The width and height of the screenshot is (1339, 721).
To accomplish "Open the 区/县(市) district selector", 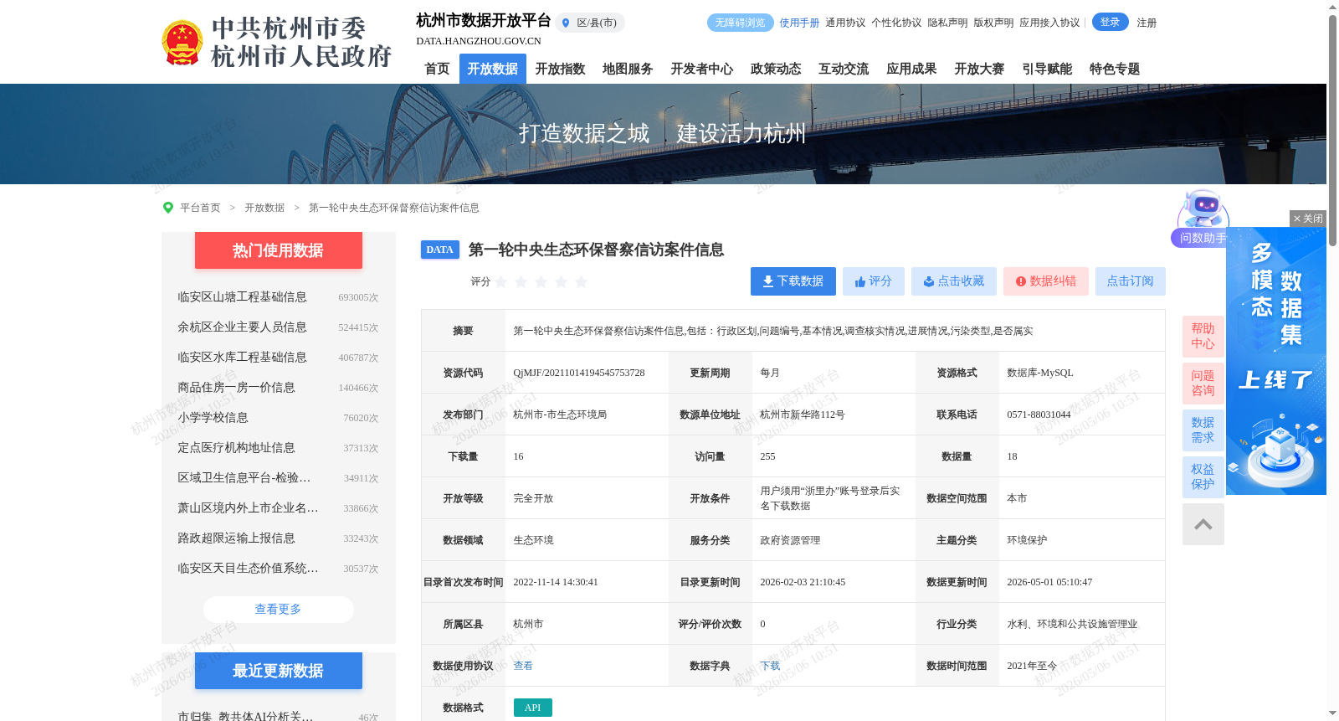I will pos(590,23).
